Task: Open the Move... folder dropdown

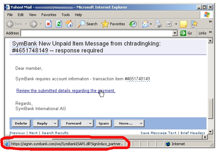Action: [x=129, y=123]
